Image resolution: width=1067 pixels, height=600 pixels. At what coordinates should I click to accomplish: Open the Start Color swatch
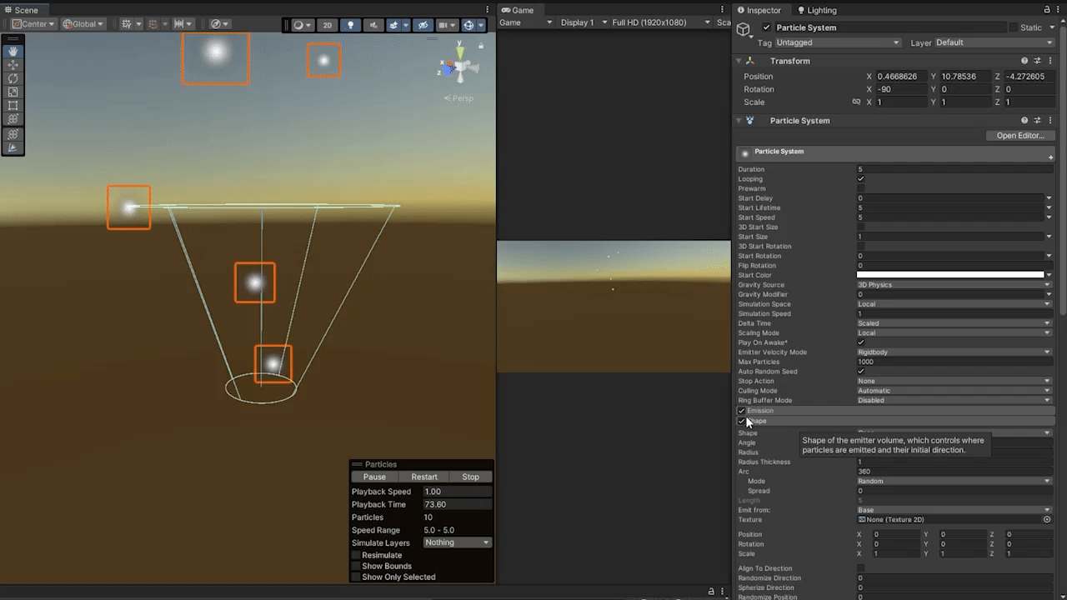point(949,275)
